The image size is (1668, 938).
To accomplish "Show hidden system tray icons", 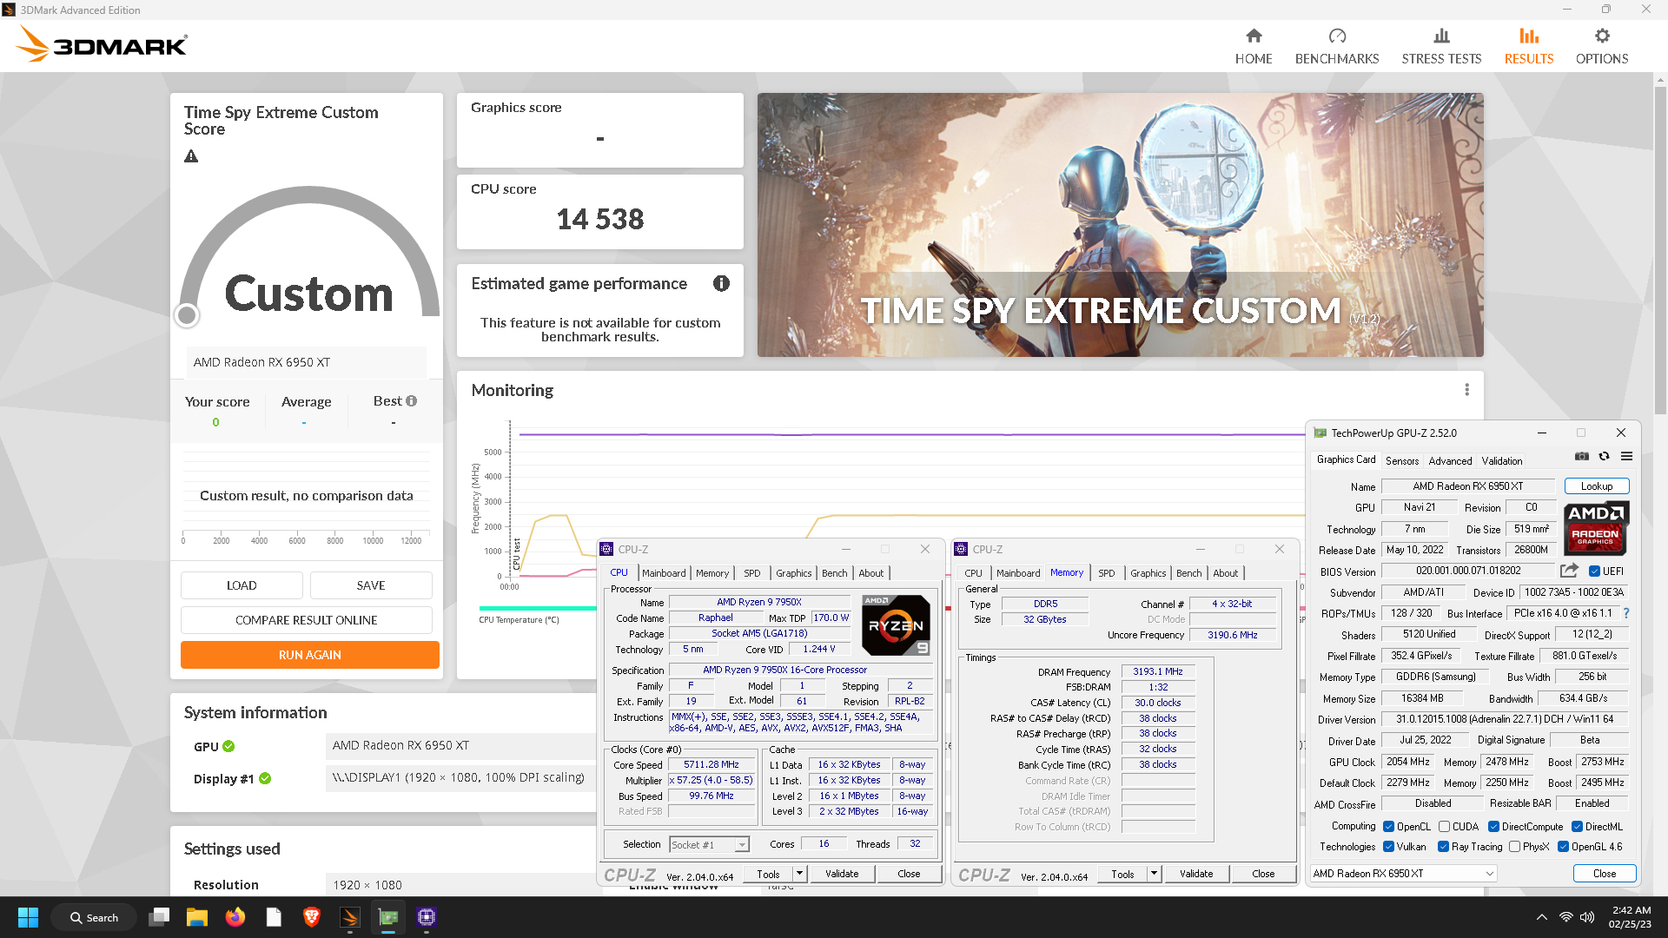I will tap(1541, 917).
